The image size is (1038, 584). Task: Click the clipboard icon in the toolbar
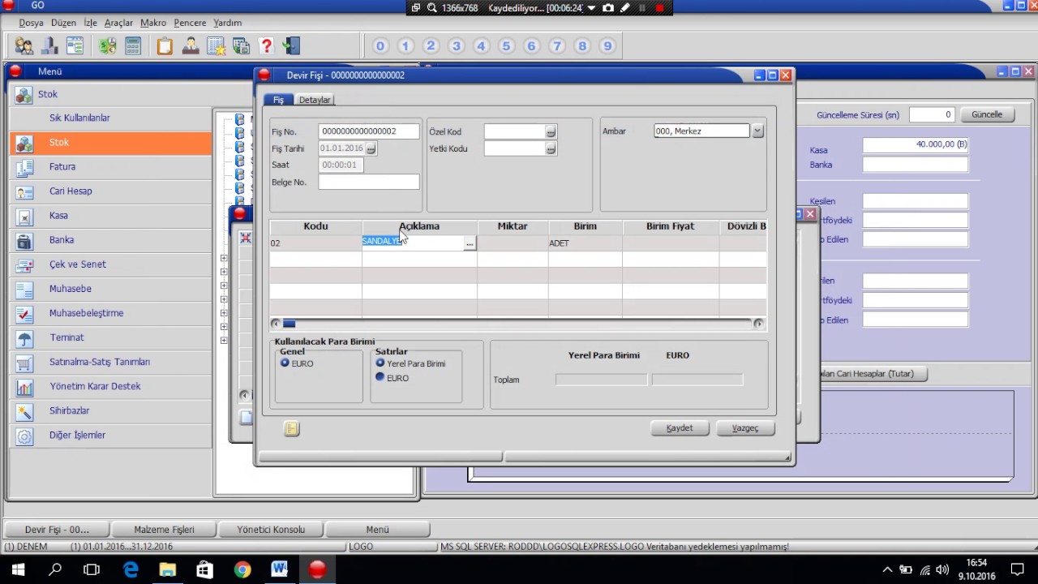pos(165,46)
